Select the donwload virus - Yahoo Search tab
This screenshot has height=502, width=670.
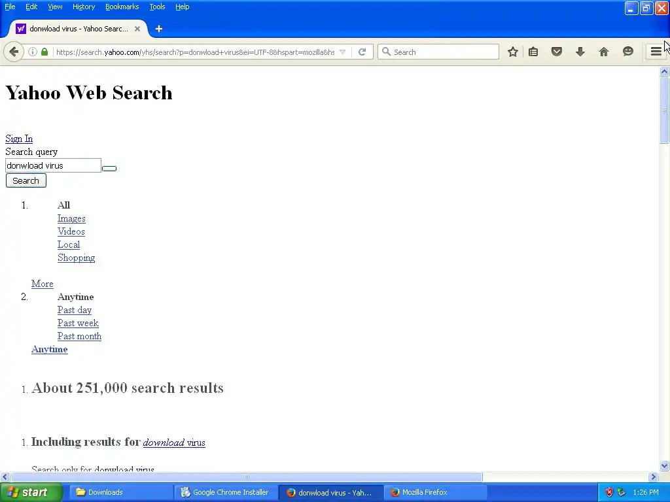79,29
